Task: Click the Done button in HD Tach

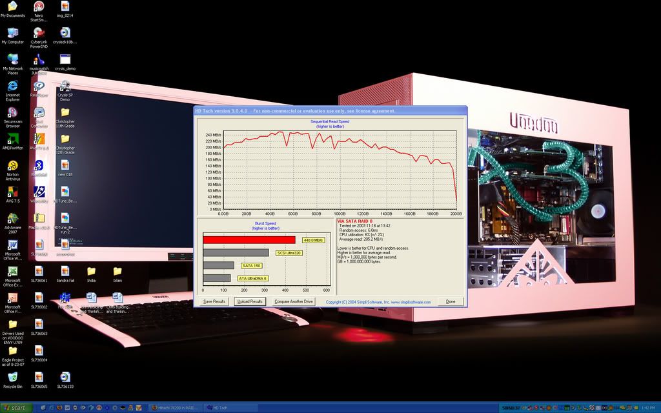Action: 450,301
